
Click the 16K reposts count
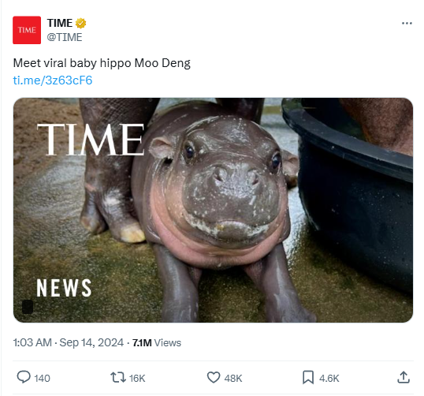point(137,378)
